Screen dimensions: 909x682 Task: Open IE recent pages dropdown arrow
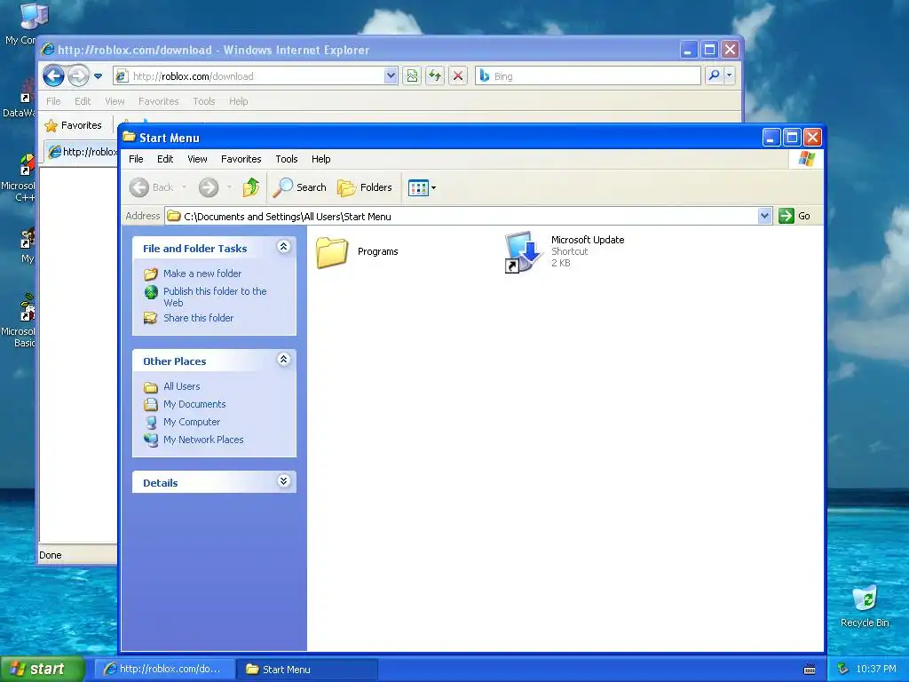[98, 76]
